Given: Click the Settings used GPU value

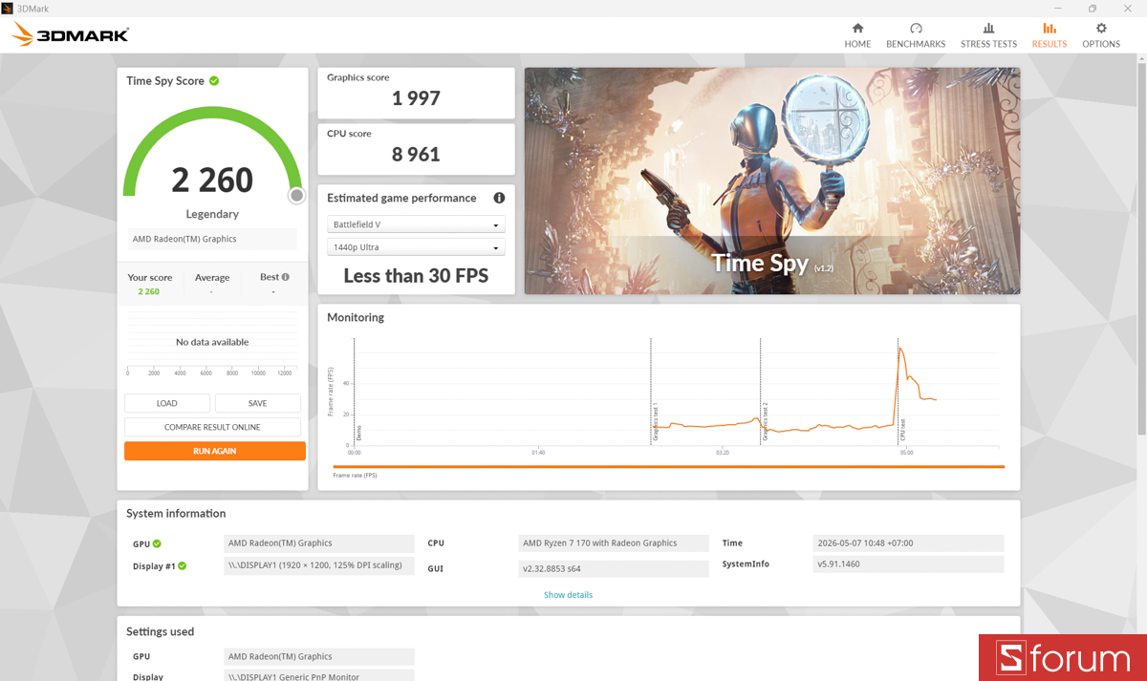Looking at the screenshot, I should pyautogui.click(x=319, y=656).
